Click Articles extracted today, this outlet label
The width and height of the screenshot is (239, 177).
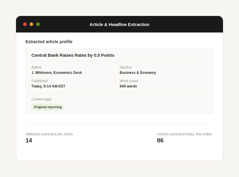[x=184, y=134]
